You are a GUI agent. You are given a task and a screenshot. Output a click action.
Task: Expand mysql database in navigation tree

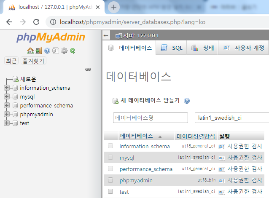point(7,96)
